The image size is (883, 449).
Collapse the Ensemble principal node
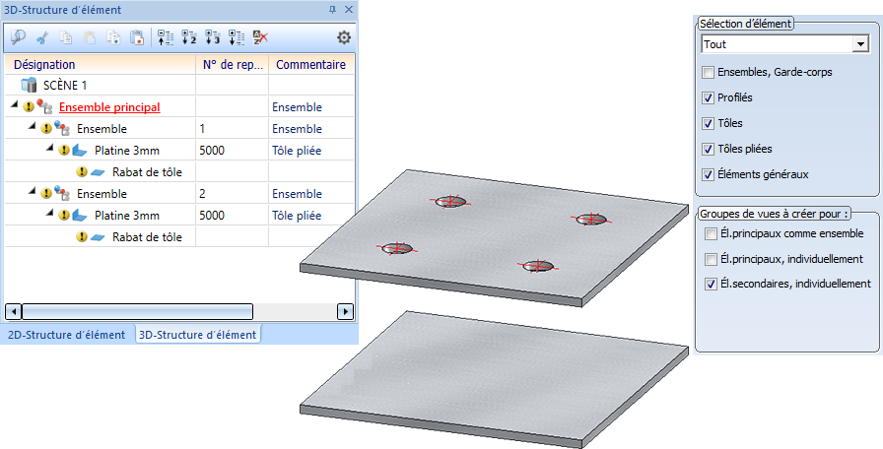tap(15, 105)
